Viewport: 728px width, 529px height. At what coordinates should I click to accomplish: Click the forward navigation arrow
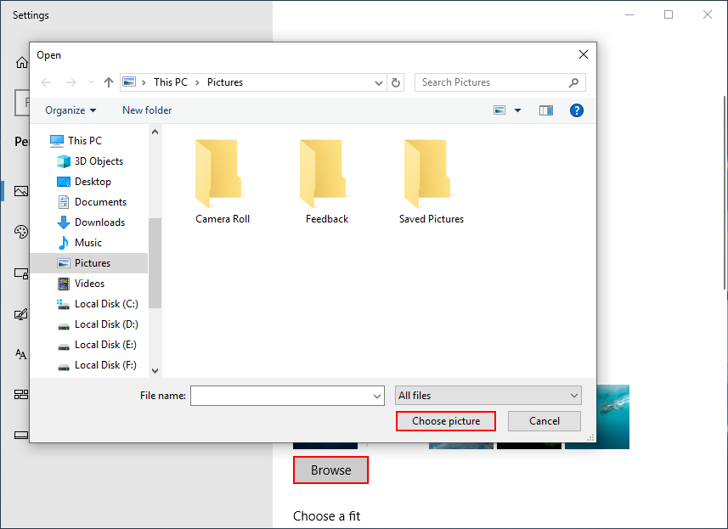(x=71, y=82)
